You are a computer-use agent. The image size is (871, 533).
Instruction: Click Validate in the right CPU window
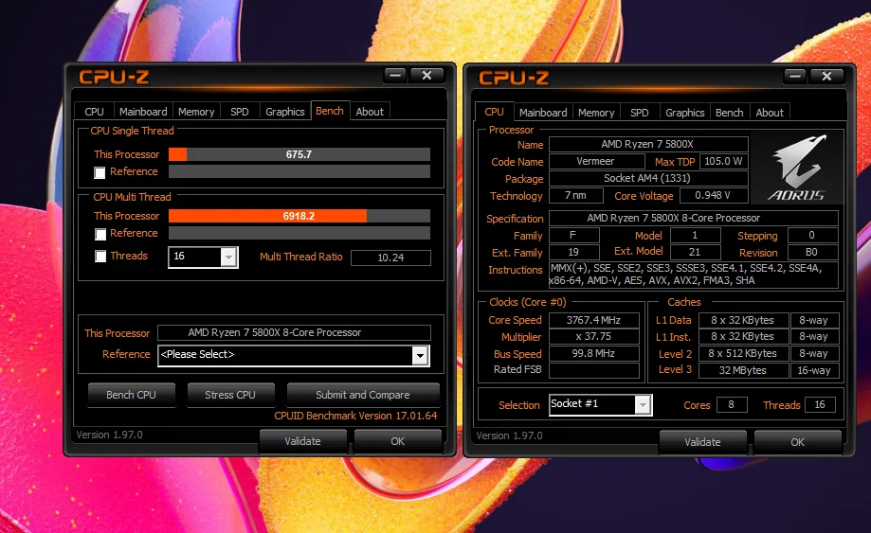[702, 443]
